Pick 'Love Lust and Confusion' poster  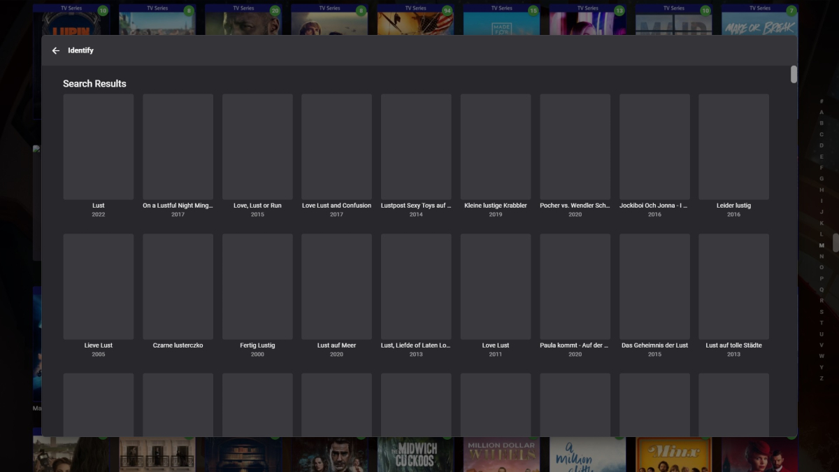coord(336,148)
